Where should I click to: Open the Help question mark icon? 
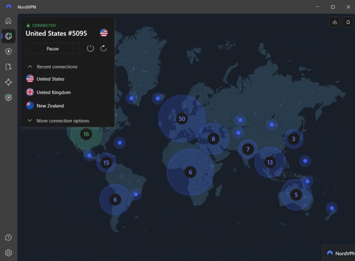click(8, 238)
